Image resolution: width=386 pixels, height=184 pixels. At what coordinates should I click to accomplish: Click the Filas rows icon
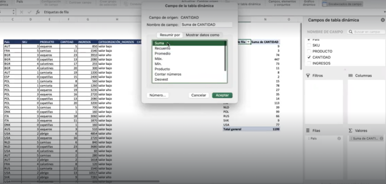click(308, 131)
